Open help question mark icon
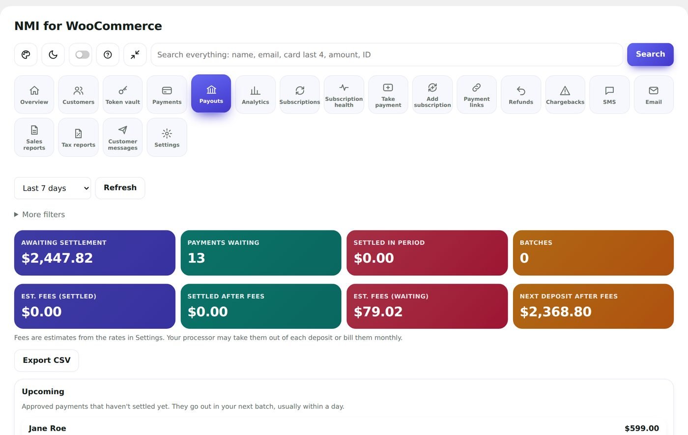 (x=108, y=55)
